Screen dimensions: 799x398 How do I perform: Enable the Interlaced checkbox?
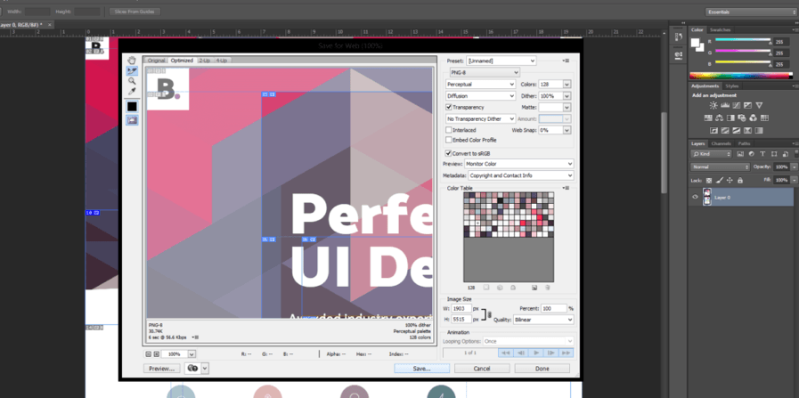pos(449,130)
